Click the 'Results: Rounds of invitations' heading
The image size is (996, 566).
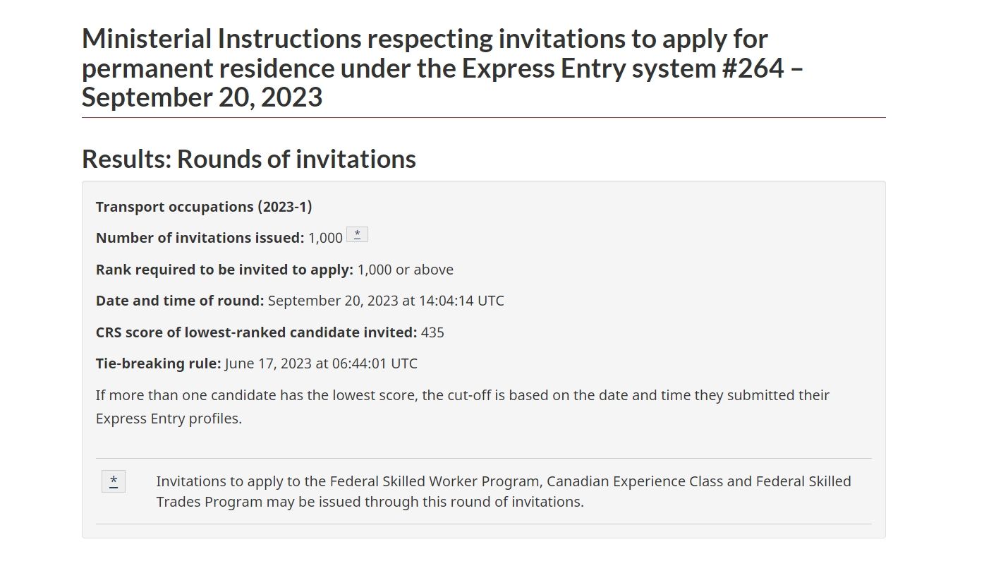[x=249, y=159]
